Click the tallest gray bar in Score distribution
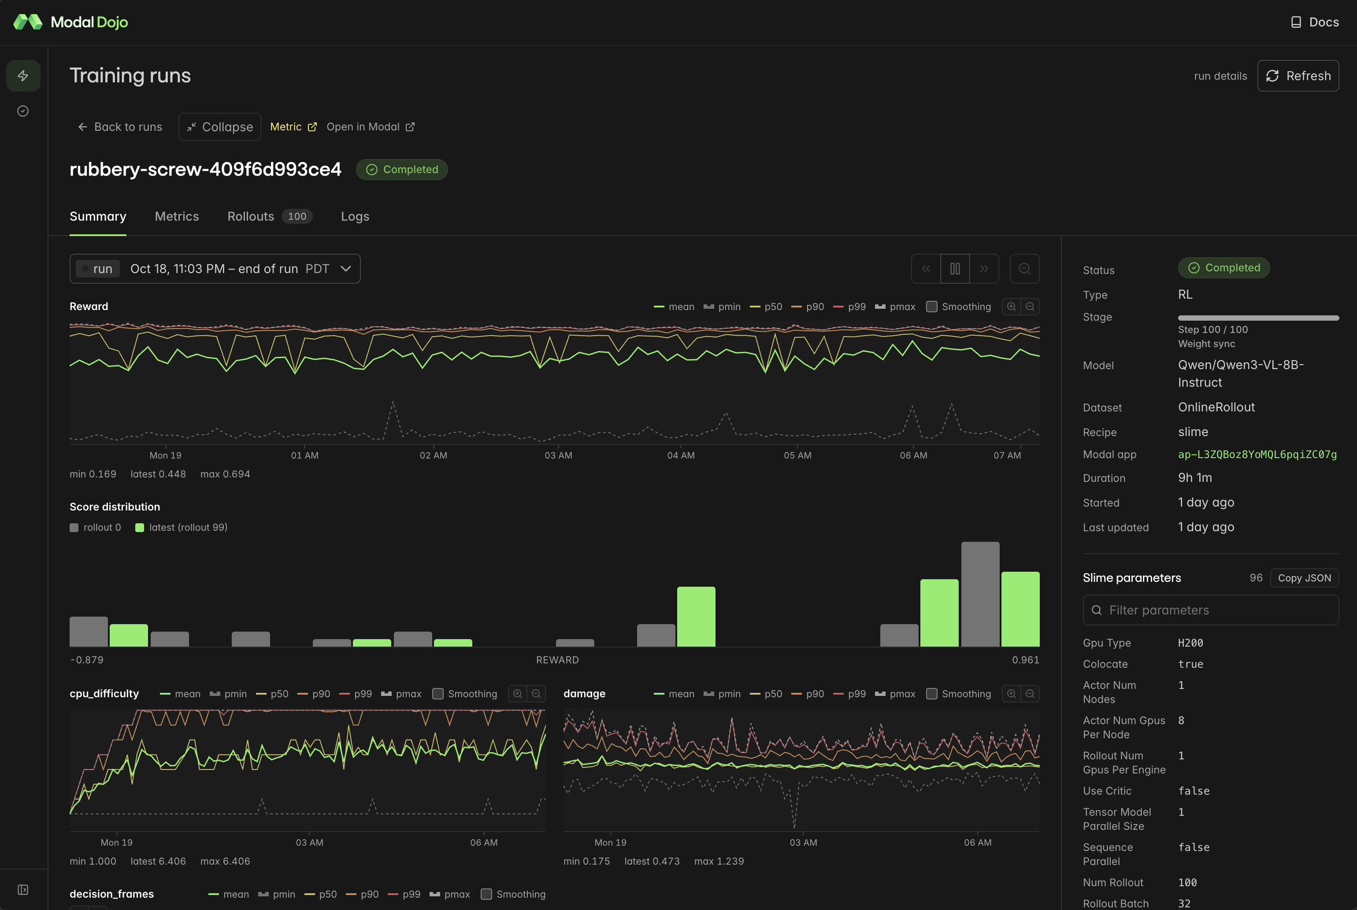Screen dimensions: 1357x910 click(x=980, y=594)
